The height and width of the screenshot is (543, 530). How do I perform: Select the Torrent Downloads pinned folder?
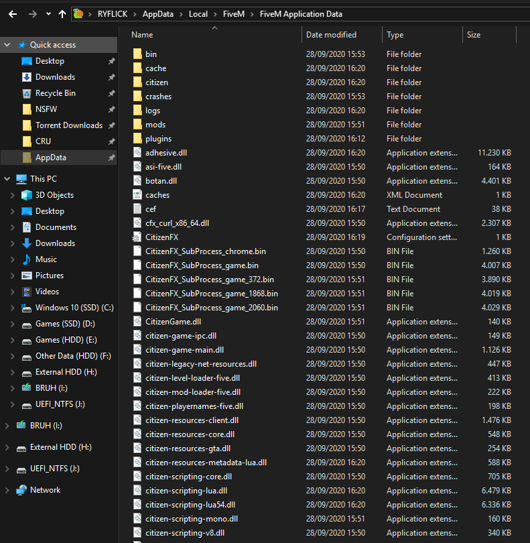[68, 125]
